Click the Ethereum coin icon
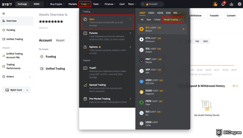 click(141, 39)
